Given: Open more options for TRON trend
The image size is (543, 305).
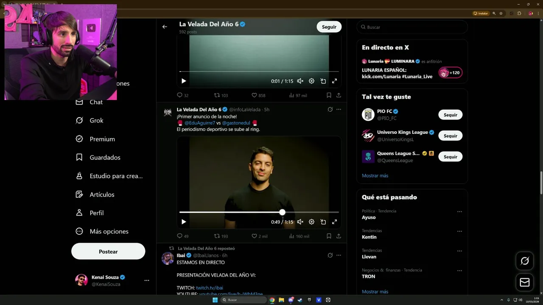Looking at the screenshot, I should (459, 271).
